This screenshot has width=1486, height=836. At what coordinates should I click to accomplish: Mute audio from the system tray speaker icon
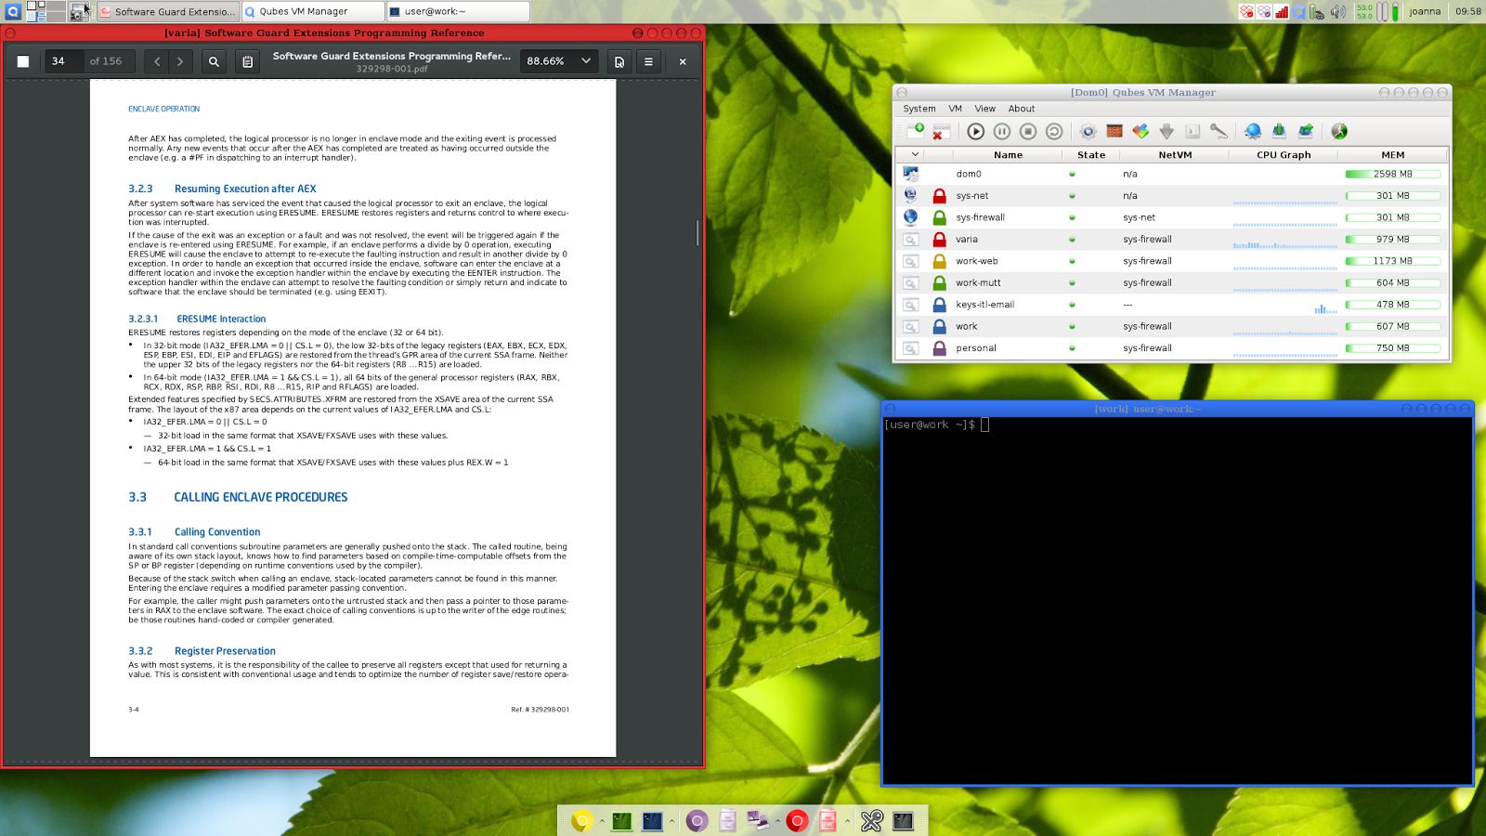click(1336, 11)
